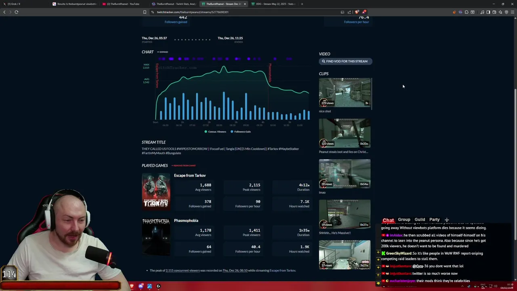Select the Group tab in chat overlay

point(404,220)
